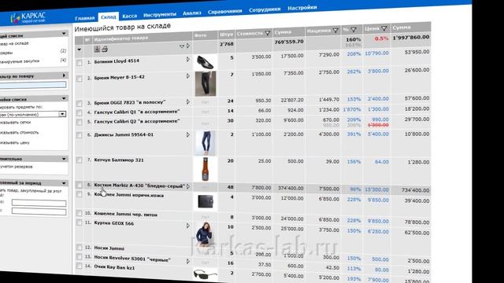This screenshot has width=504, height=283.
Task: Expand details arrow for Носки Revolver S3001
Action: point(188,261)
